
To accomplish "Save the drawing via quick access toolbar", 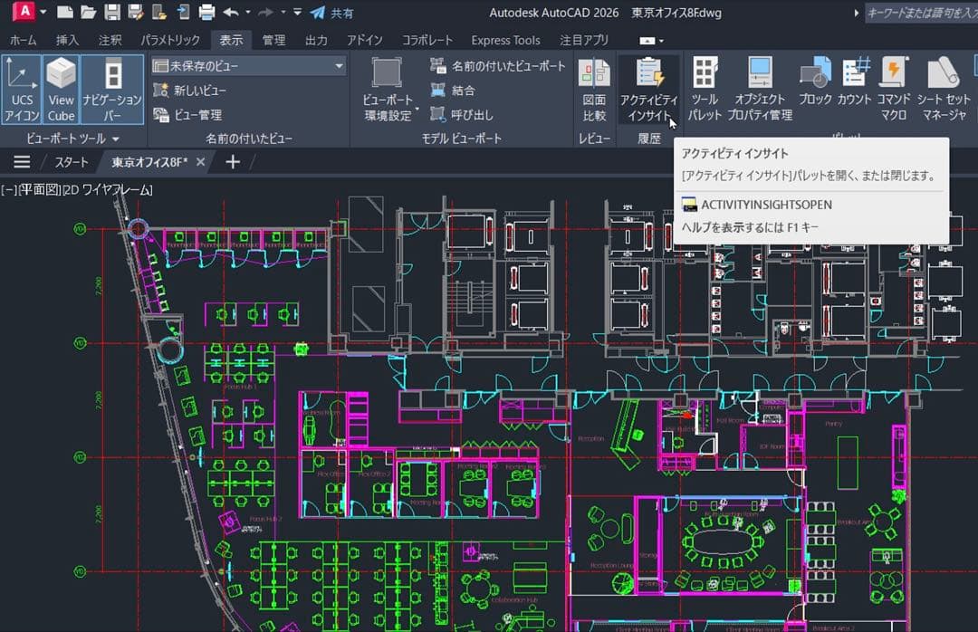I will pos(110,11).
